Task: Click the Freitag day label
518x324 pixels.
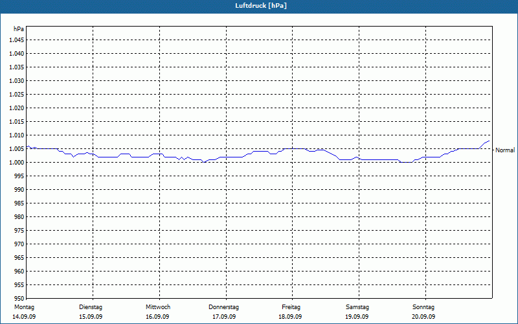Action: coord(291,307)
